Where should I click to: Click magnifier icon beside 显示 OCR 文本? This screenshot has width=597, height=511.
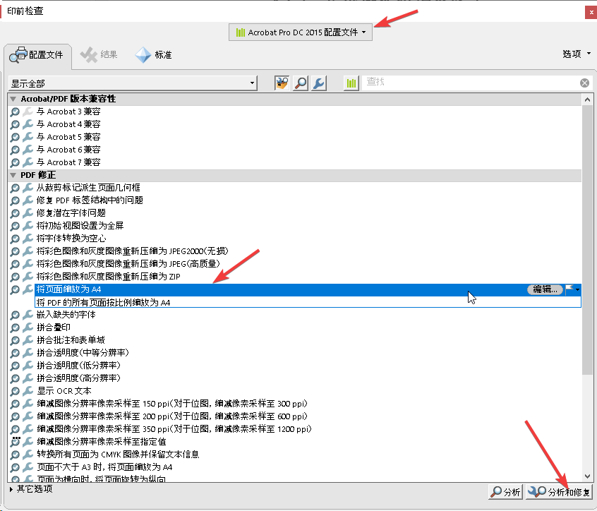click(x=16, y=391)
